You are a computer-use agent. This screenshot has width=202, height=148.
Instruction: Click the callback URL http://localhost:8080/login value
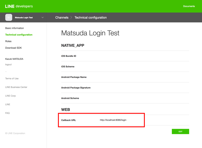(113, 120)
